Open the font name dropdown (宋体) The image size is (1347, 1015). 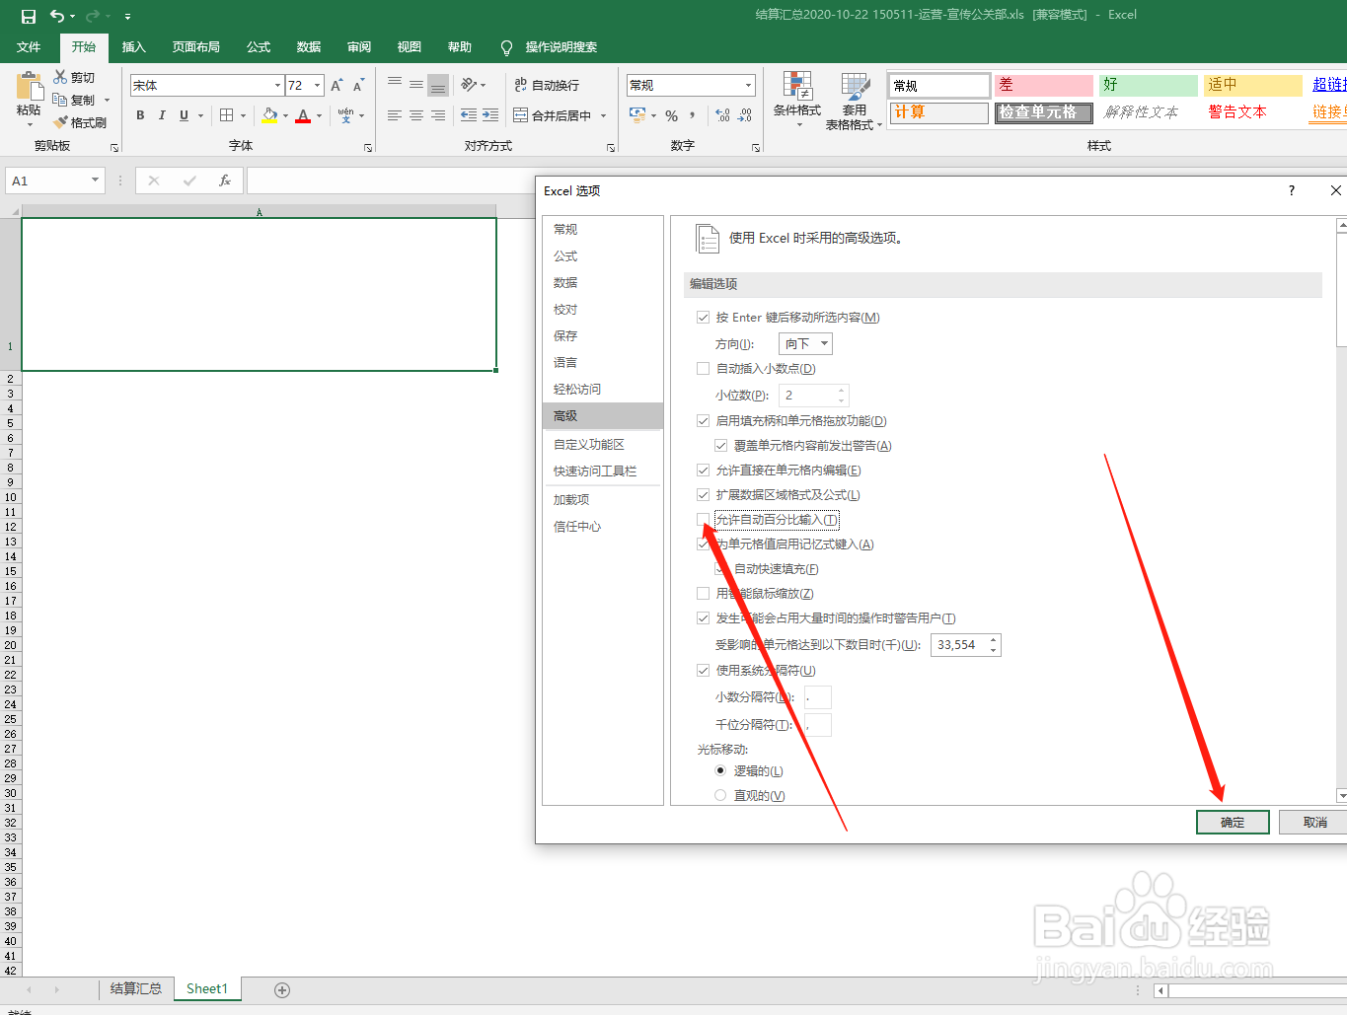coord(277,85)
